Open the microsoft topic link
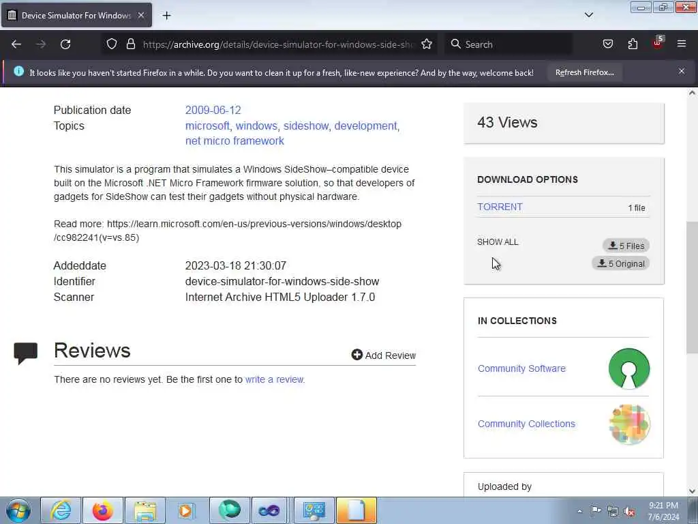 pos(207,126)
